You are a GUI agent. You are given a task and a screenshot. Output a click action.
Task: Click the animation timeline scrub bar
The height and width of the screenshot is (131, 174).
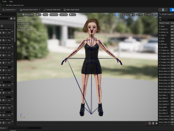point(81,123)
